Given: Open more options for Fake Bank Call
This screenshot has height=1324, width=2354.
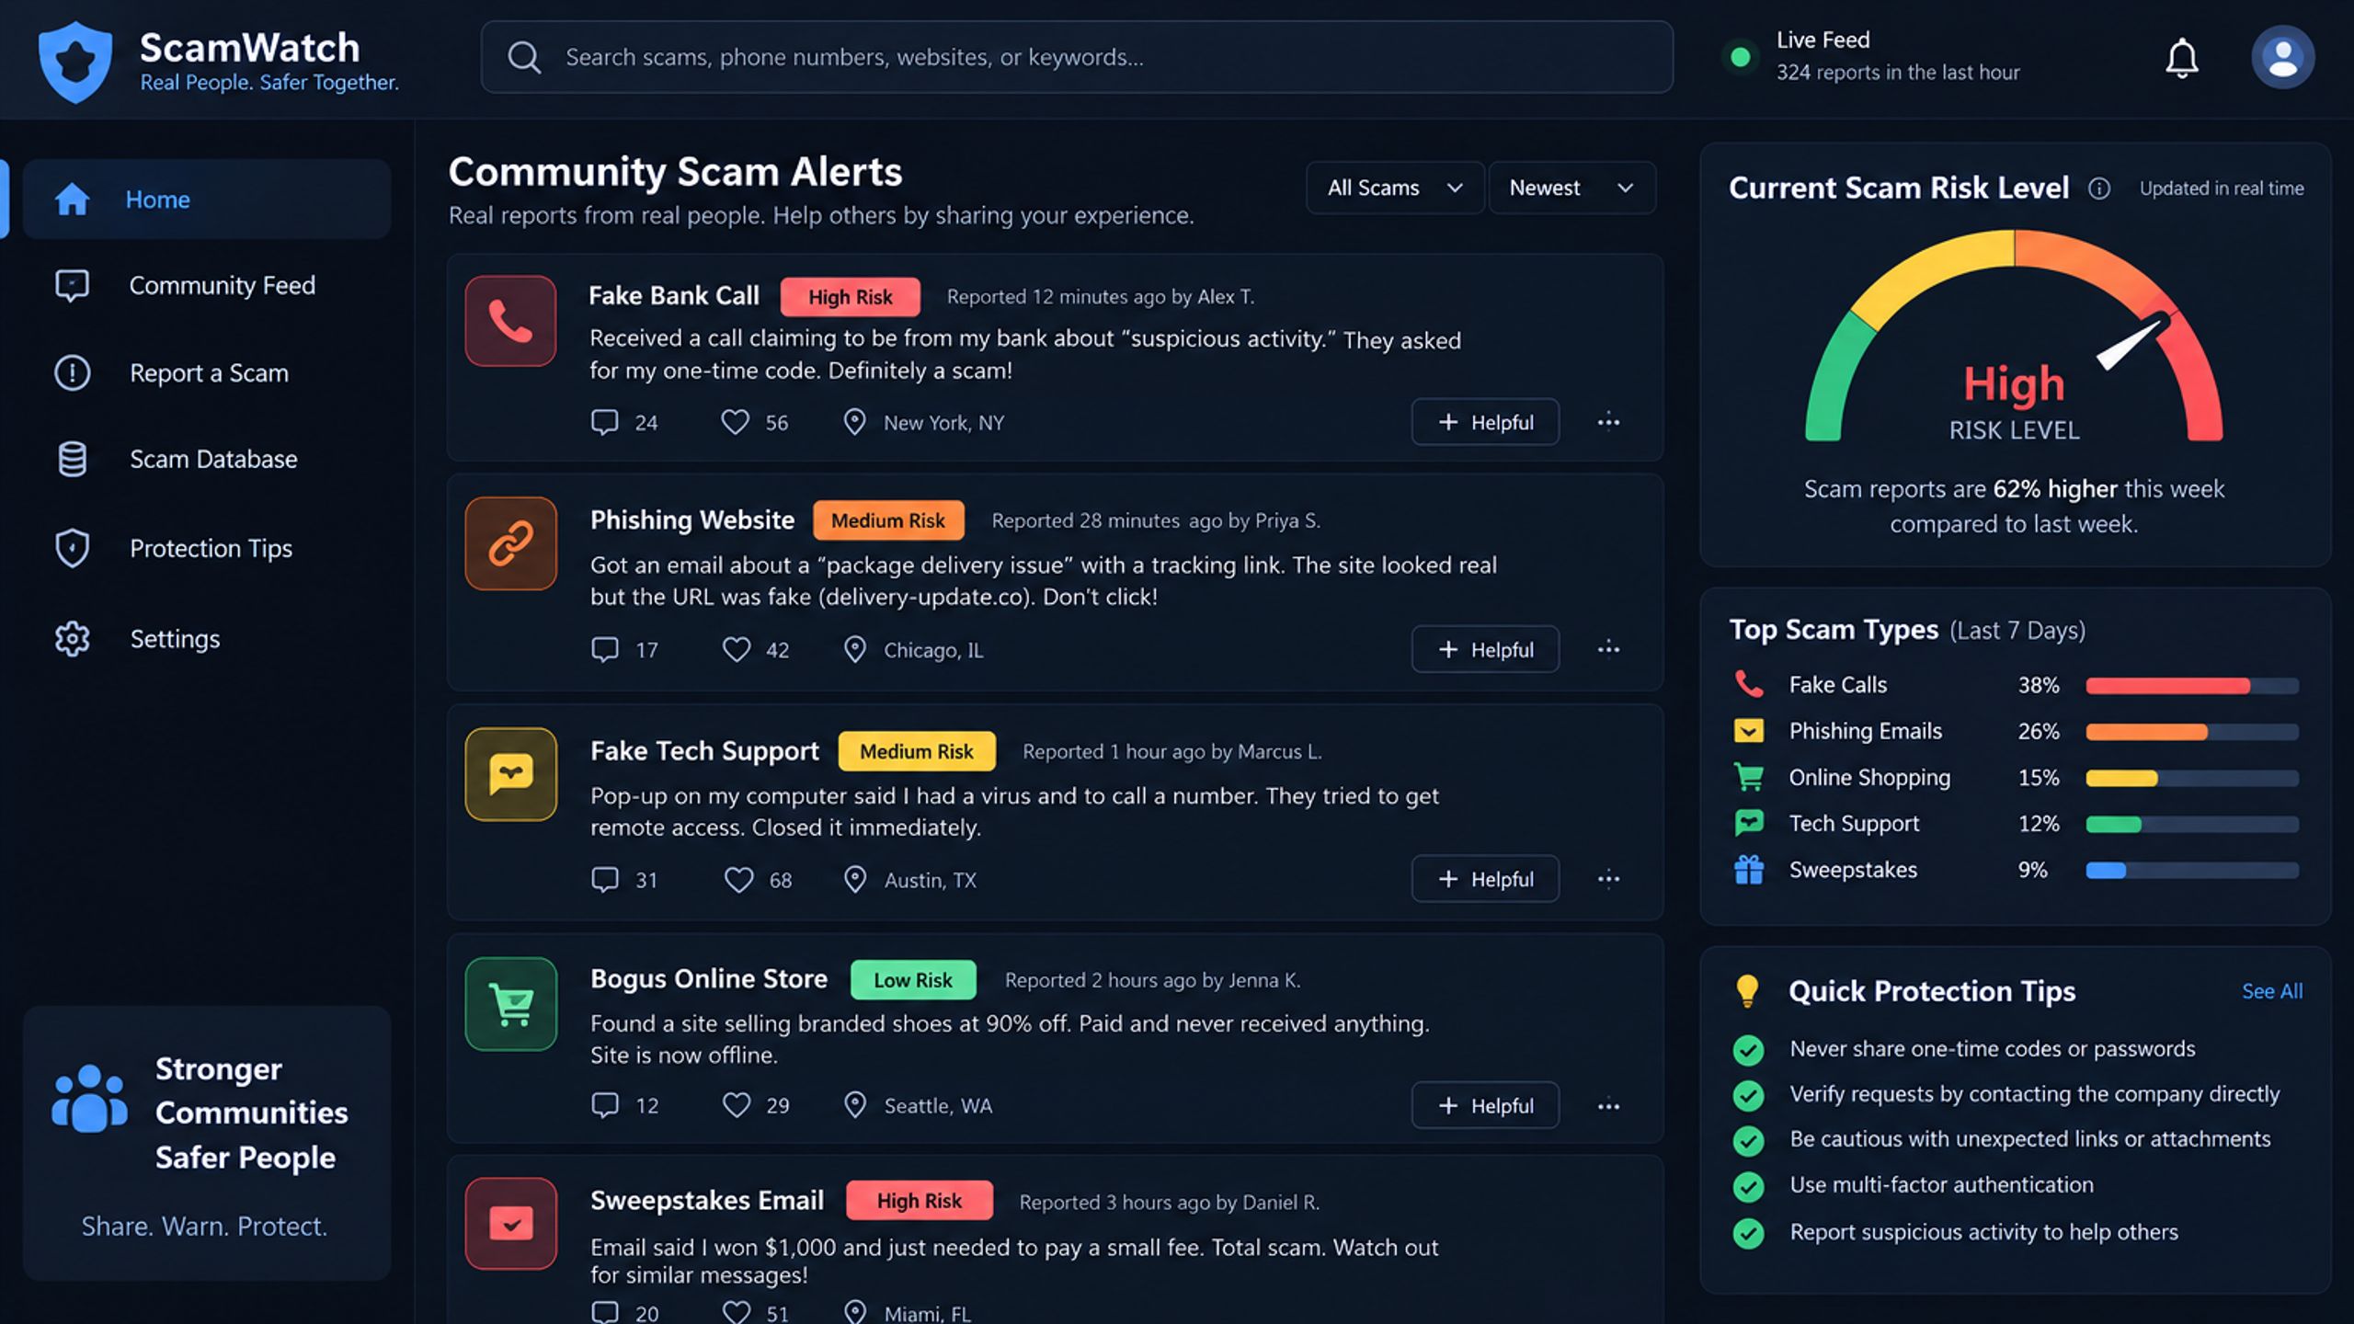Looking at the screenshot, I should click(x=1608, y=422).
